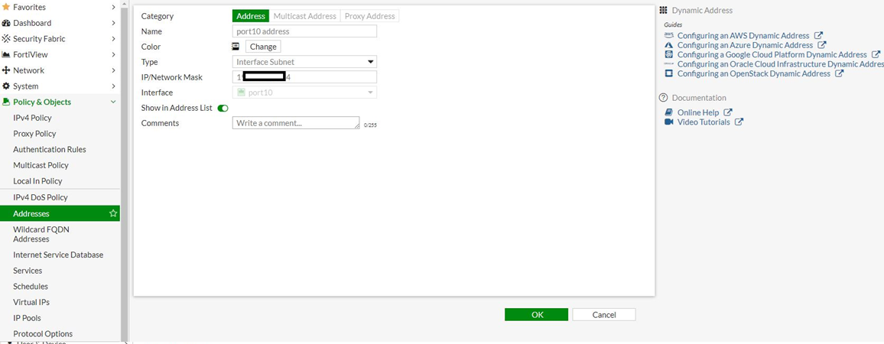Toggle Show in Address List switch
The image size is (884, 344).
coord(223,108)
